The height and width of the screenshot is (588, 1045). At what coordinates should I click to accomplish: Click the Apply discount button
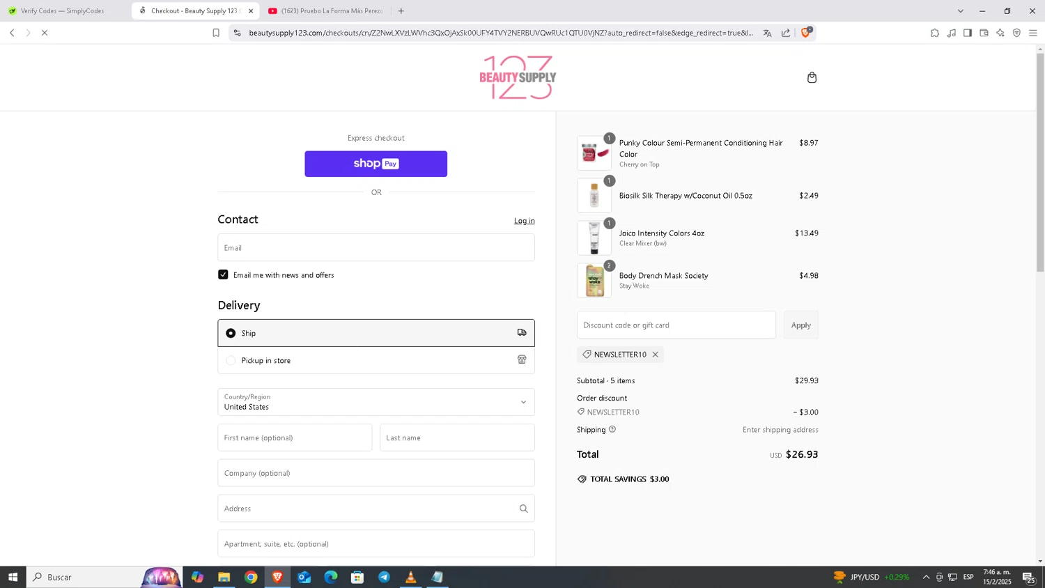coord(801,325)
